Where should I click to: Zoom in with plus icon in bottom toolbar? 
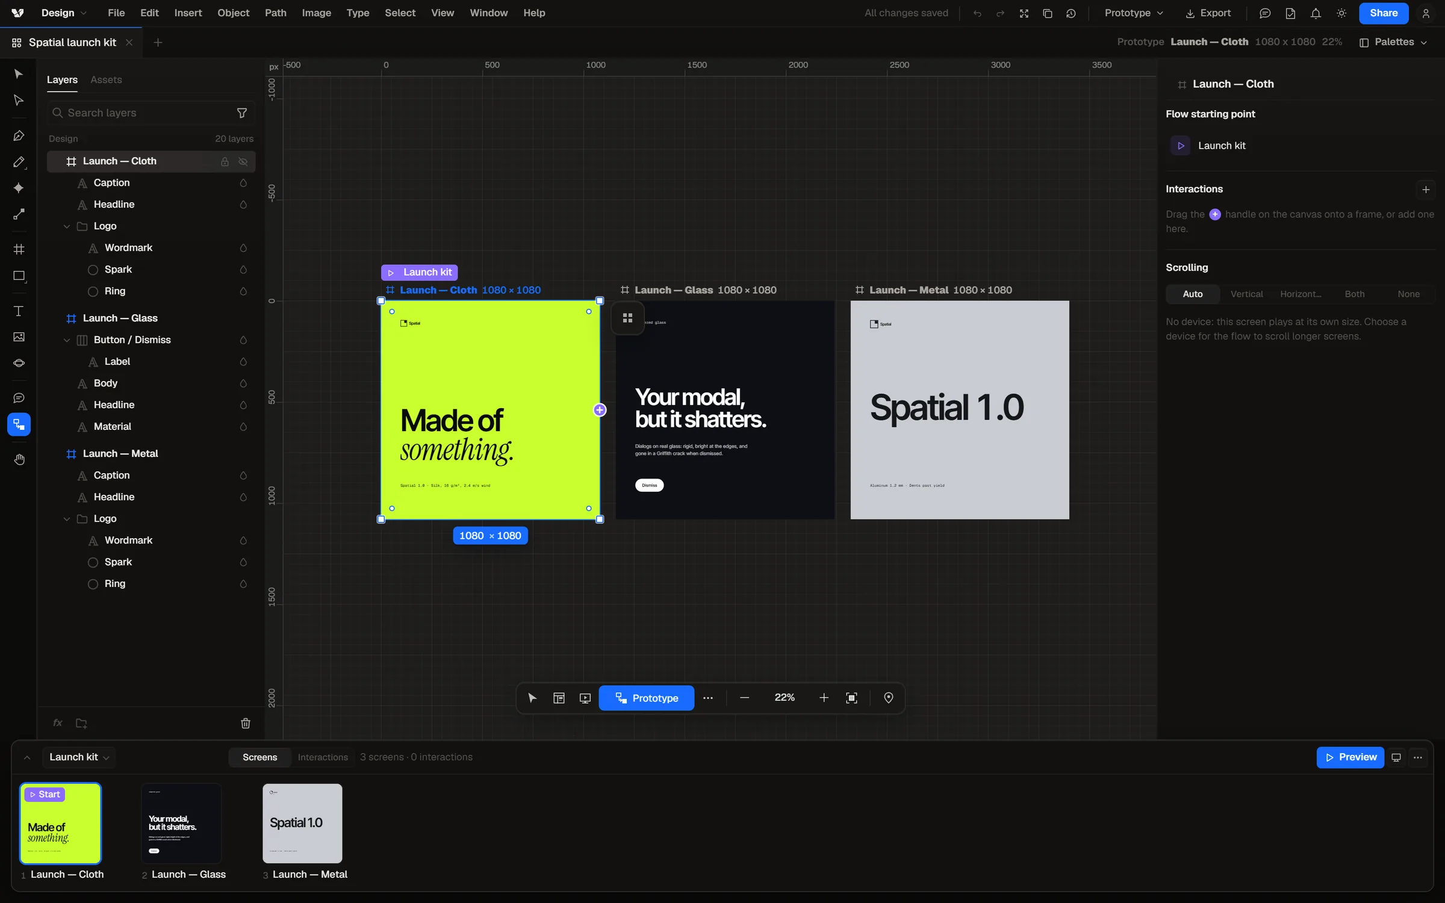tap(824, 698)
